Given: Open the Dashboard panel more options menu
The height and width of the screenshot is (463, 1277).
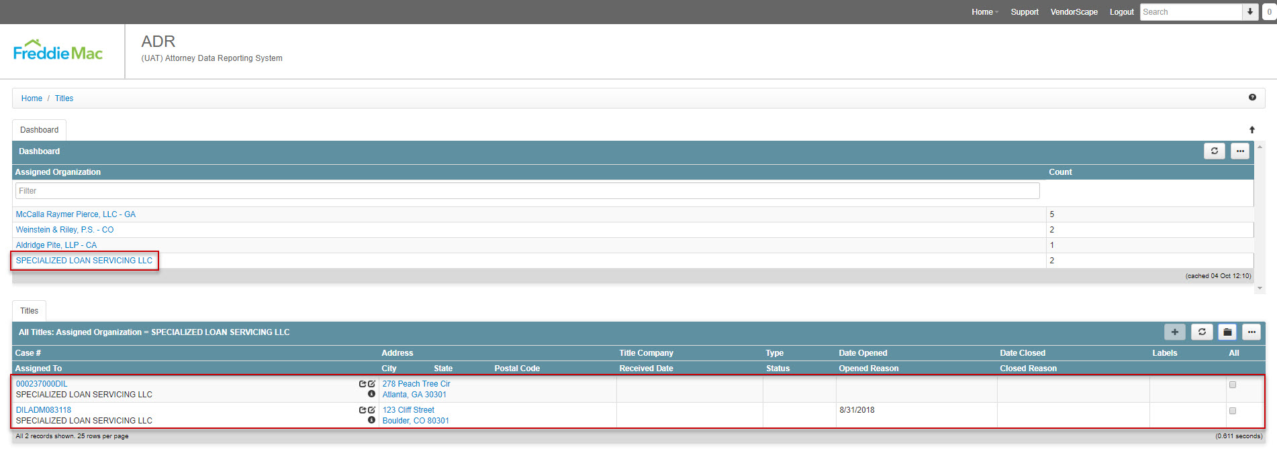Looking at the screenshot, I should [x=1240, y=151].
